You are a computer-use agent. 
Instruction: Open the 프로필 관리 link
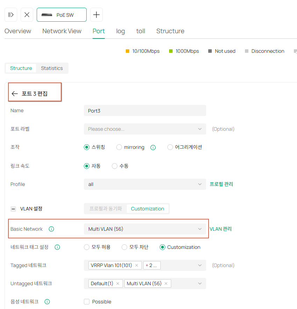[222, 184]
